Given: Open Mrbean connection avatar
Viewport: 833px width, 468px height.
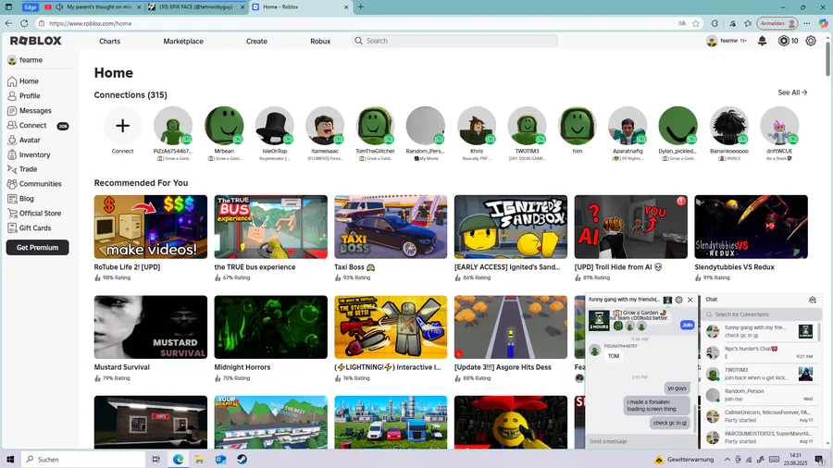Looking at the screenshot, I should 224,126.
